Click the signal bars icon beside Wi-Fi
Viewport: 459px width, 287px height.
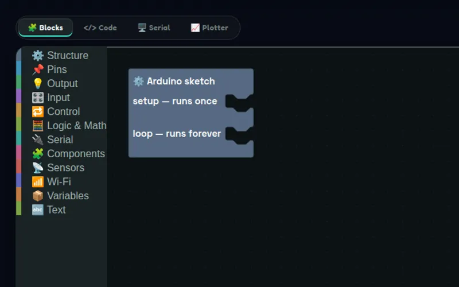click(x=38, y=182)
